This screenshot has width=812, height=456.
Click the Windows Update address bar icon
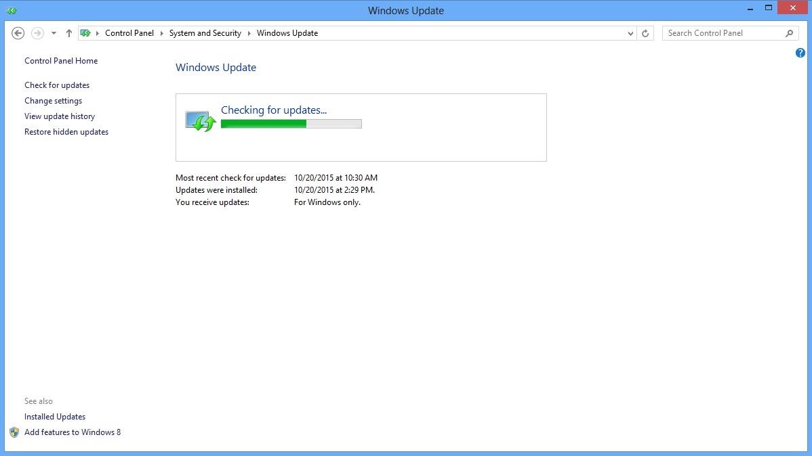[85, 33]
